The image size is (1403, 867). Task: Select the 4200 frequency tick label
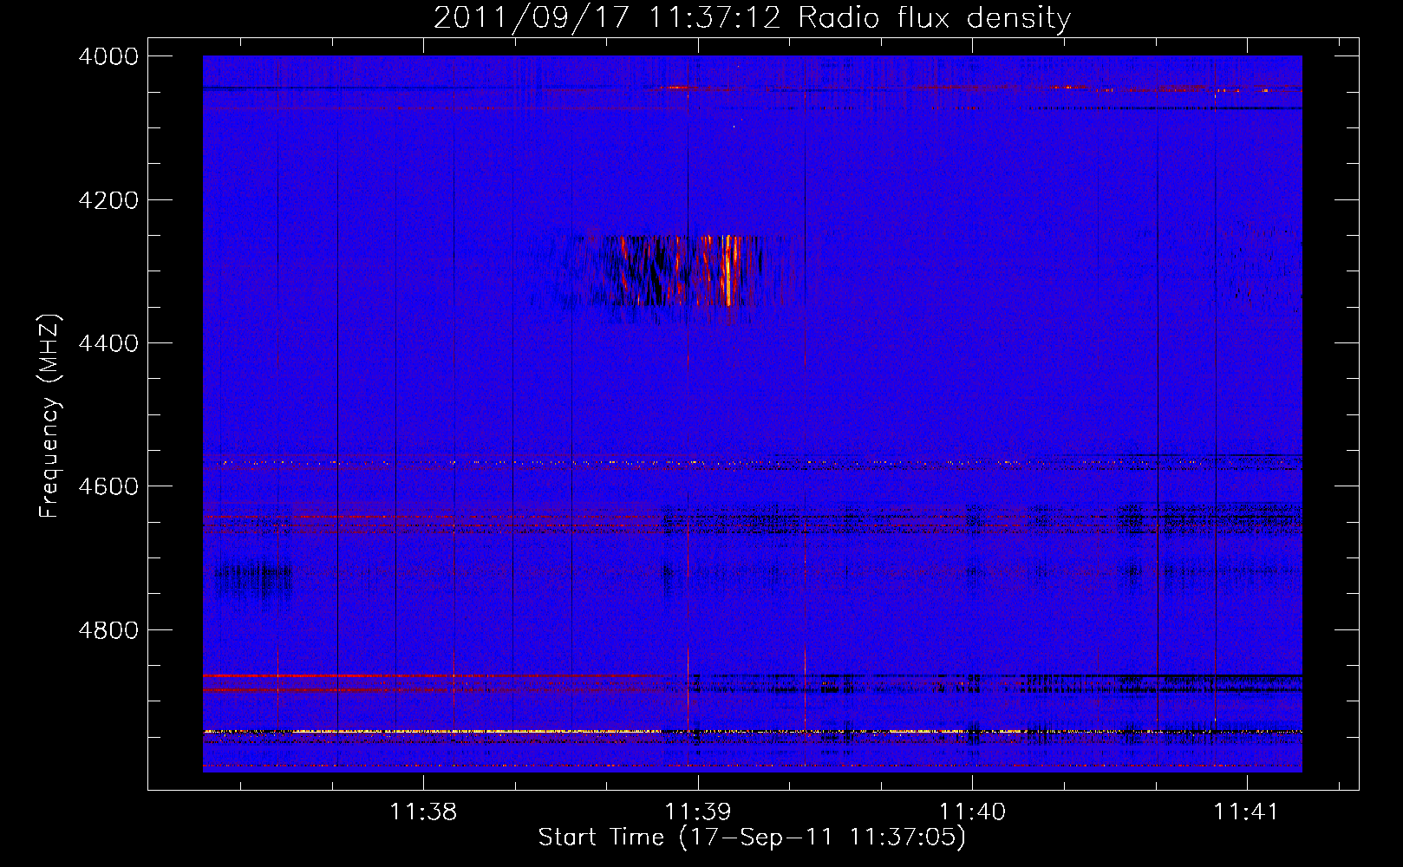click(108, 200)
